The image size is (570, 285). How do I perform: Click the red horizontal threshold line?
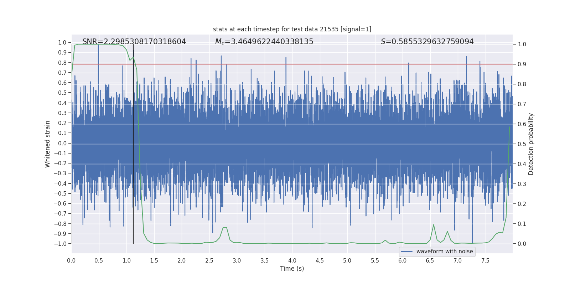(x=292, y=64)
